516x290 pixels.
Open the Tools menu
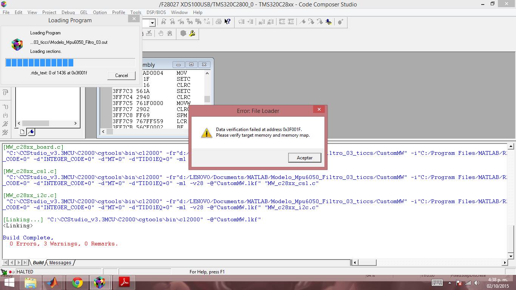point(136,12)
